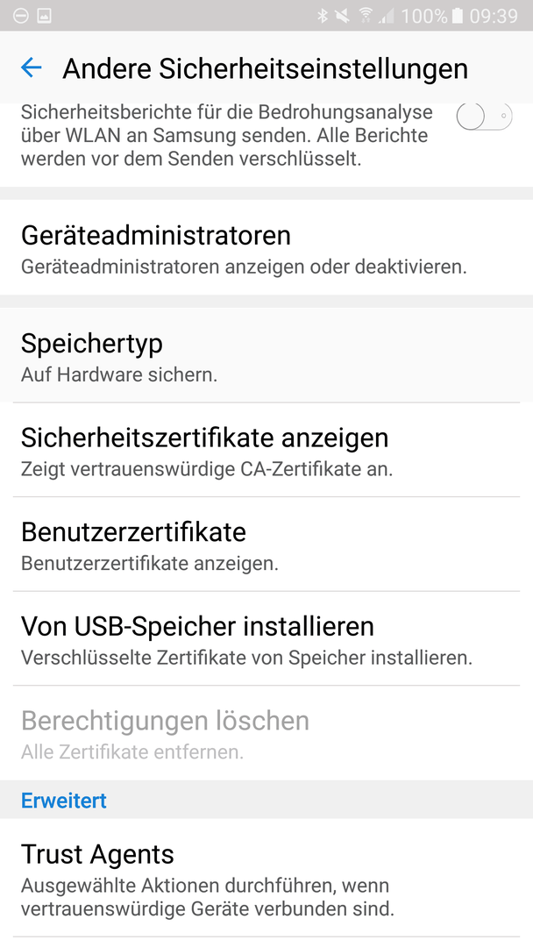Tap the Erweitert section header
The height and width of the screenshot is (947, 533).
(64, 801)
